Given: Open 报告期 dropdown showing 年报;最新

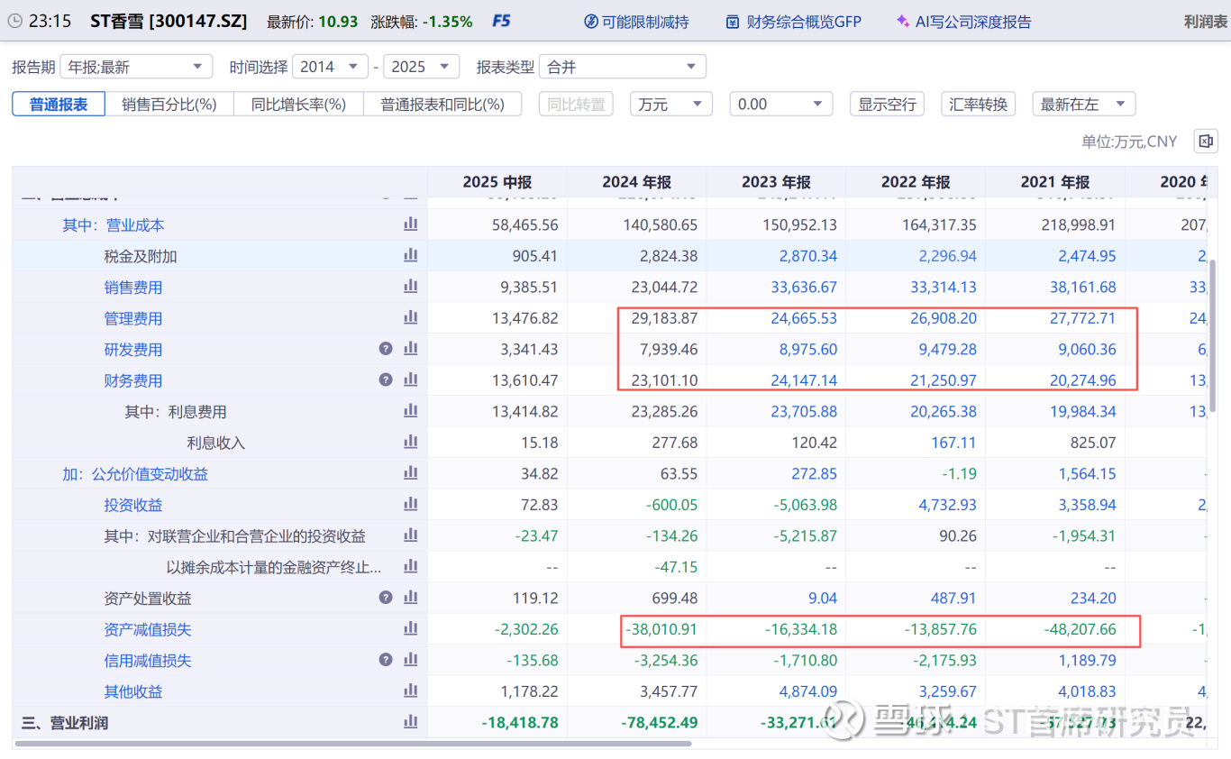Looking at the screenshot, I should point(136,67).
